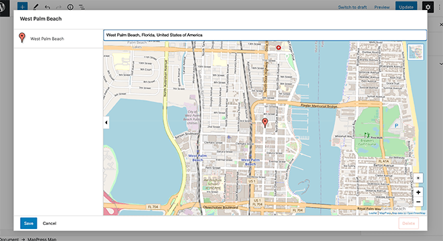Click the hospital icon on map
This screenshot has width=443, height=241.
tap(278, 47)
